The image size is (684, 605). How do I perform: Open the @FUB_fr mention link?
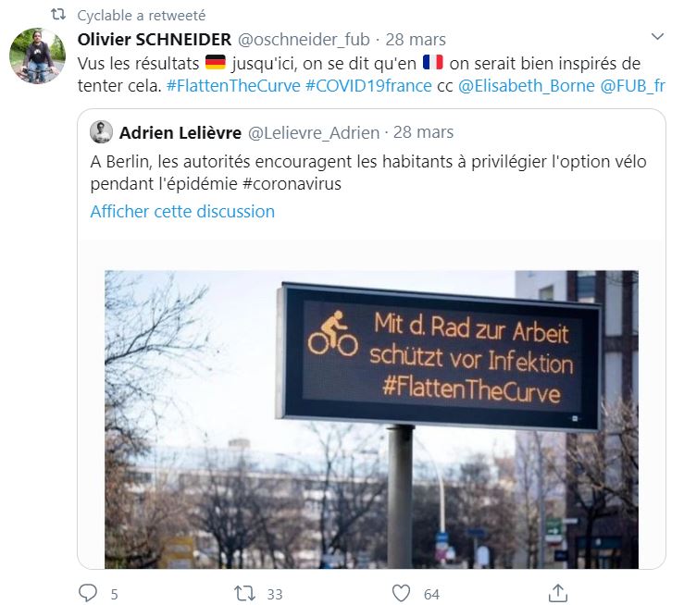tap(633, 86)
